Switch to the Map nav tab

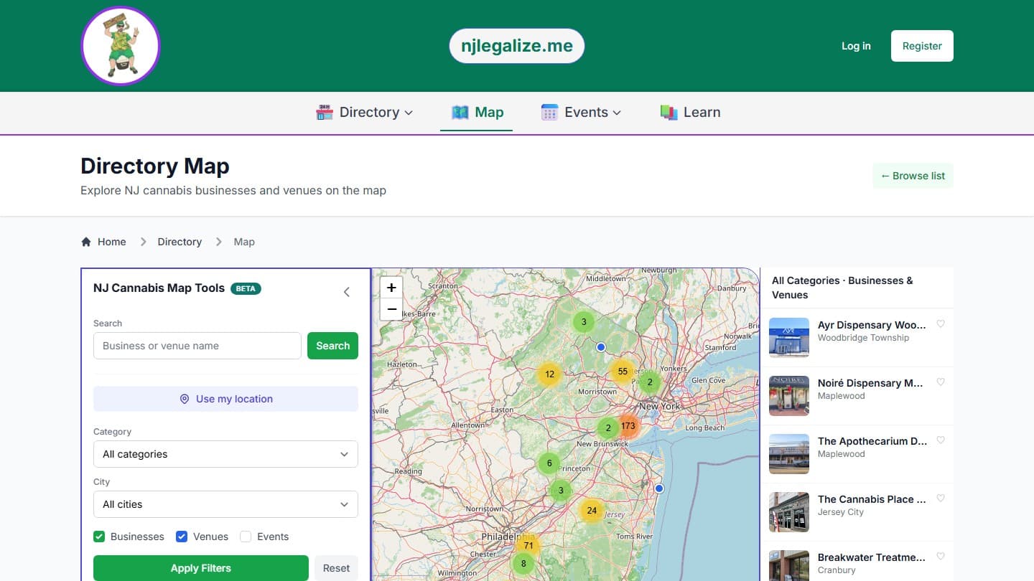pyautogui.click(x=477, y=113)
